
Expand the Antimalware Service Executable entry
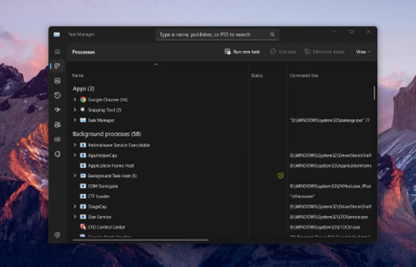tap(75, 144)
